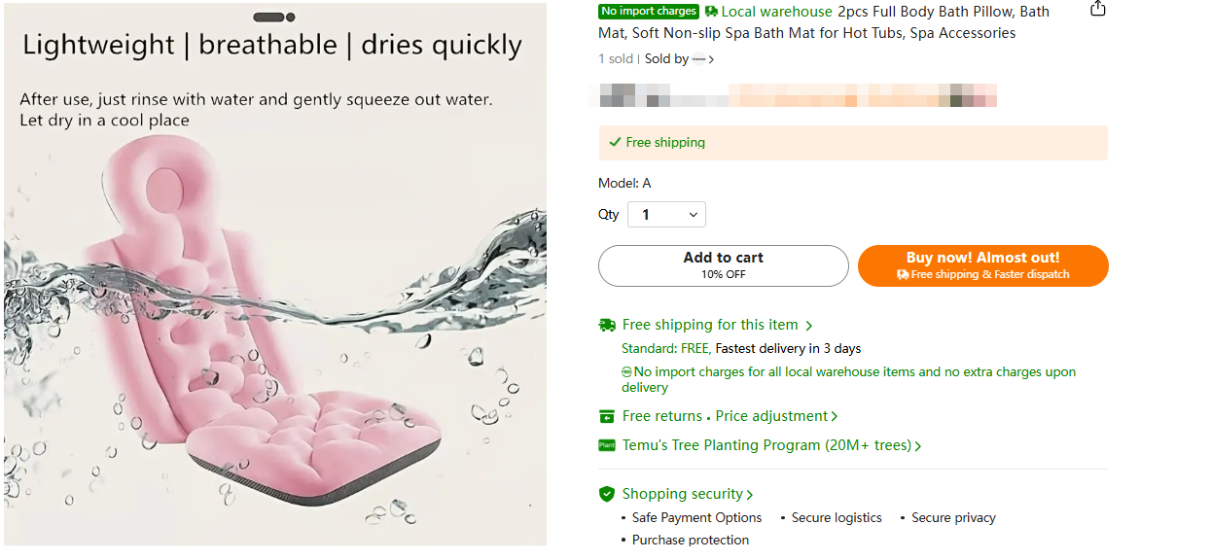Click the Free returns link
Viewport: 1211px width, 560px height.
[x=660, y=416]
